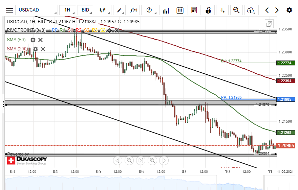Select the 1.20804 horizontal line label

(262, 153)
